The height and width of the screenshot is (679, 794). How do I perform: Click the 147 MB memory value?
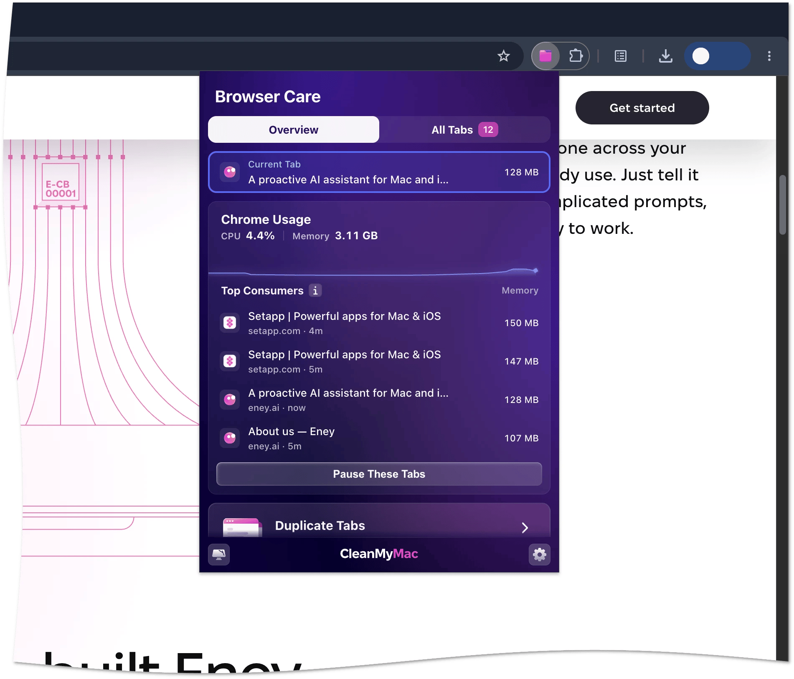tap(521, 361)
